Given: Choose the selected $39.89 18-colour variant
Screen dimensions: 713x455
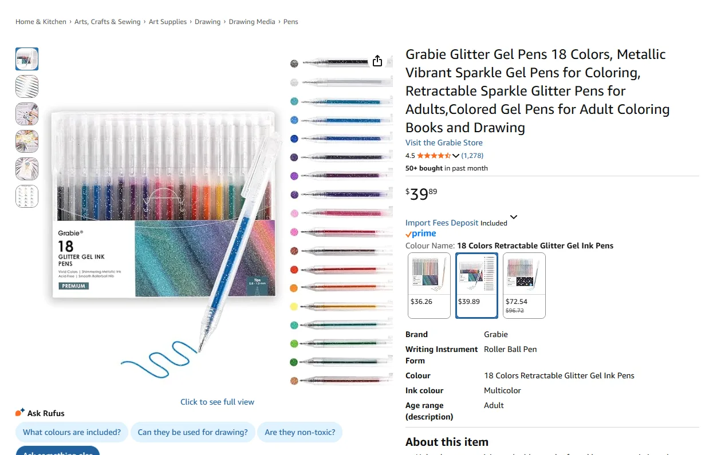Looking at the screenshot, I should coord(476,286).
